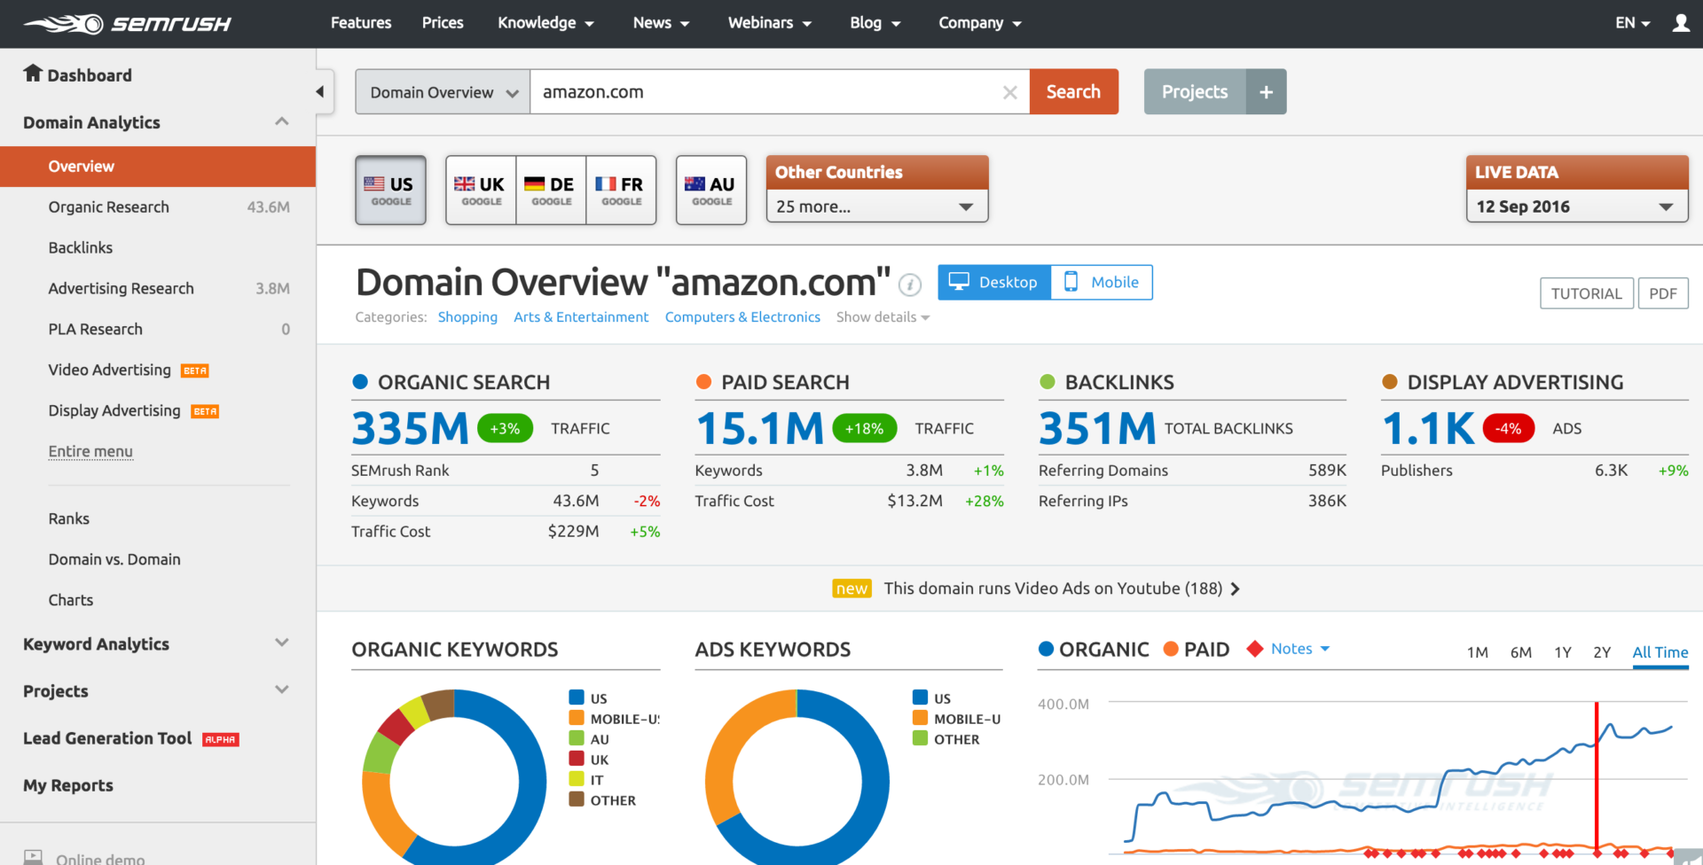
Task: Select the DE Google database flag
Action: click(551, 190)
